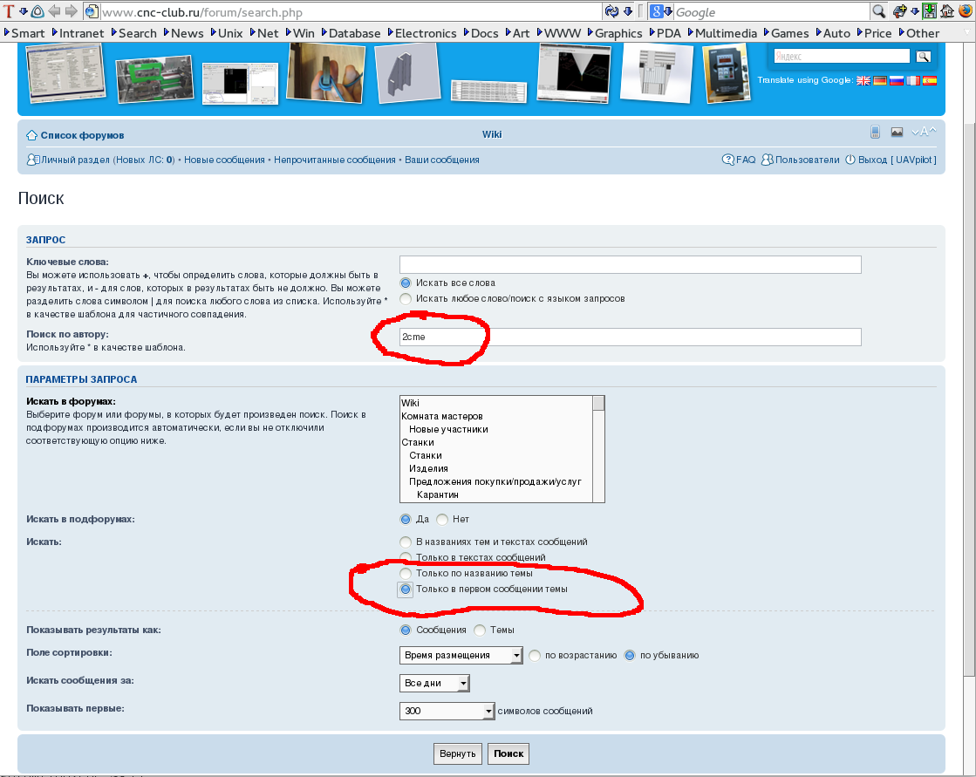Open the 'Все дни' time range dropdown
976x777 pixels.
433,683
